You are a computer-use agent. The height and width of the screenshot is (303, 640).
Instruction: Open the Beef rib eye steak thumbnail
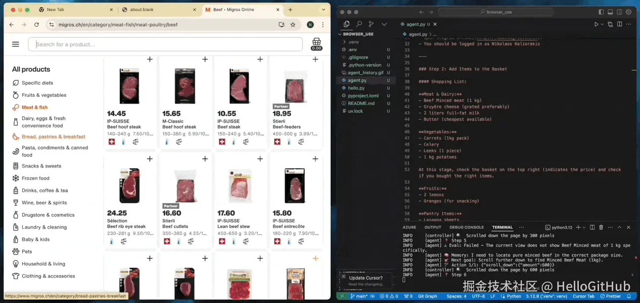click(129, 186)
